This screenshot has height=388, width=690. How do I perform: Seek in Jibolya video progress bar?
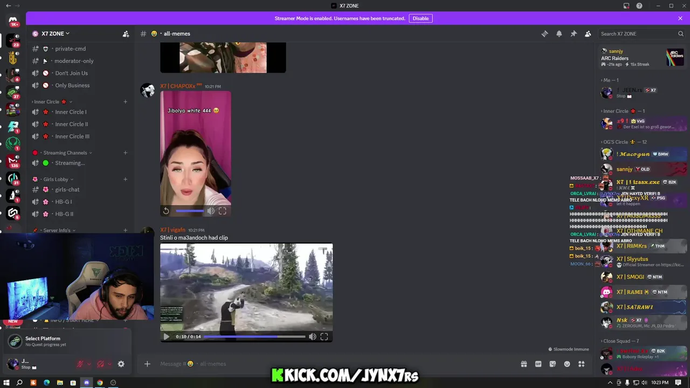[190, 211]
